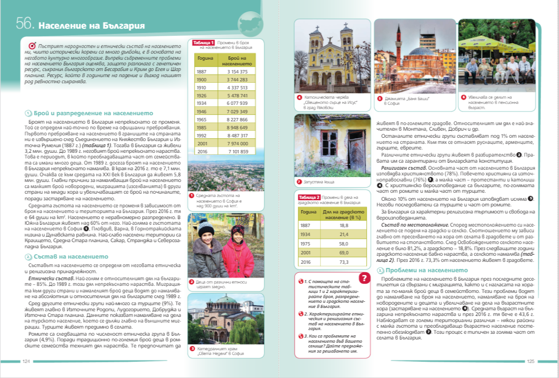Click the 'Население на България' chapter title
Image resolution: width=559 pixels, height=378 pixels.
coord(91,25)
